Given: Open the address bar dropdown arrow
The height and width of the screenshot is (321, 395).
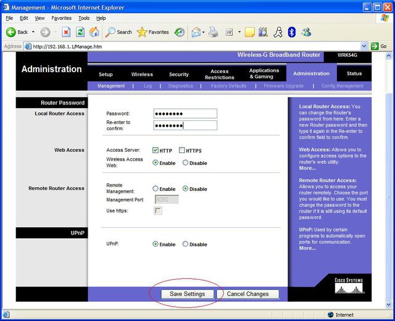Looking at the screenshot, I should pyautogui.click(x=374, y=46).
